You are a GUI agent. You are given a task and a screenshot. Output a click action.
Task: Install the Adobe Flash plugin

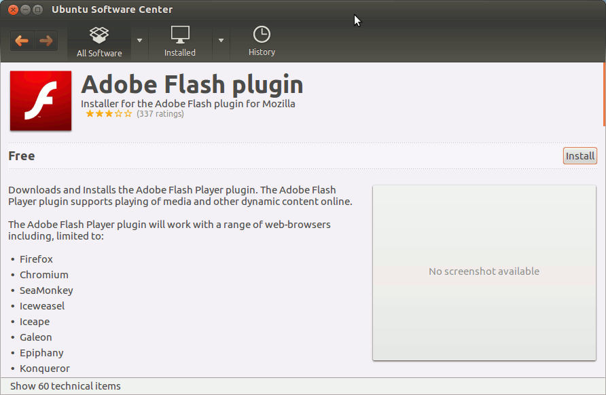tap(580, 155)
